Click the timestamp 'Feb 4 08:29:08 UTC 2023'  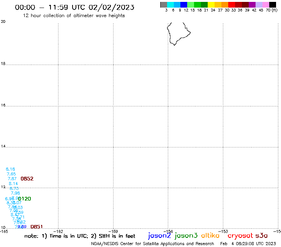pos(248,244)
